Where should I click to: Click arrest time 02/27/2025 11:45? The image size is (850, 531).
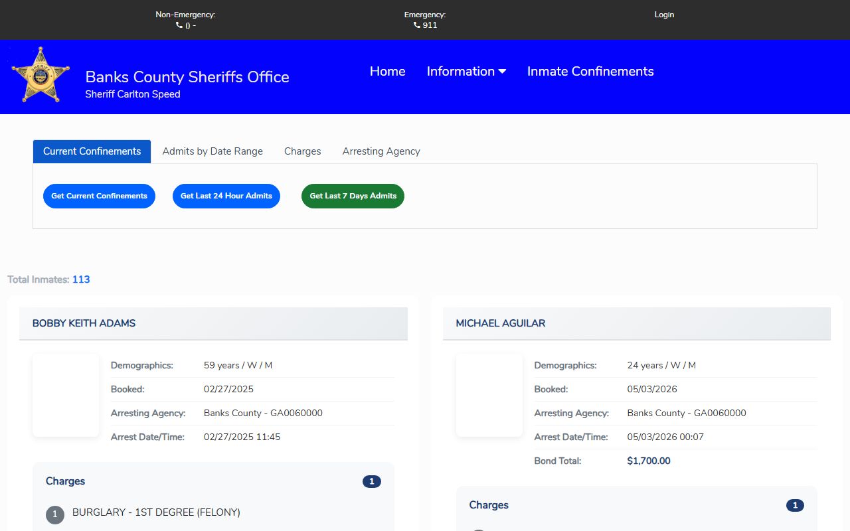point(242,437)
